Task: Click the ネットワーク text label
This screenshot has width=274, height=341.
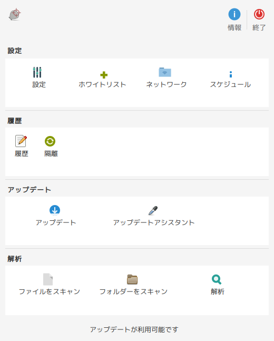Action: tap(167, 84)
